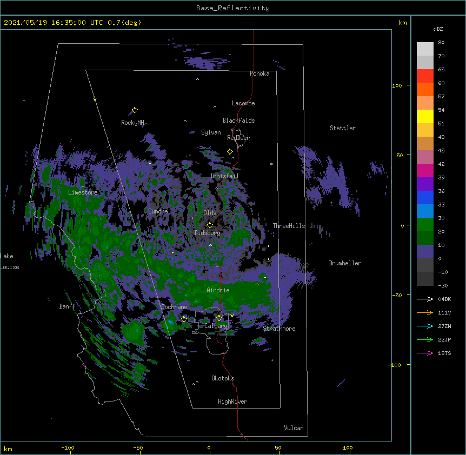Viewport: 466px width, 455px height.
Task: Click the yellow marker over Calgary
Action: click(219, 318)
